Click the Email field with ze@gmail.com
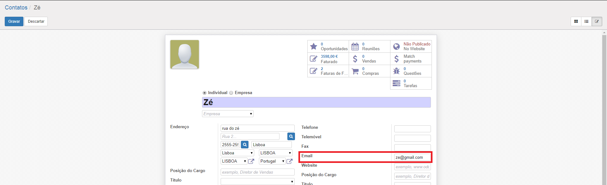Image resolution: width=607 pixels, height=185 pixels. click(412, 157)
